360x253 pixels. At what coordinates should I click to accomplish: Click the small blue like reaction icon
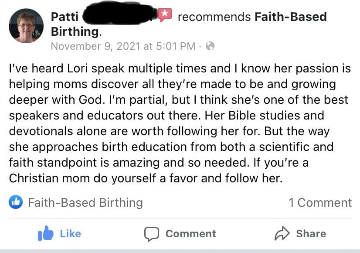[x=15, y=202]
